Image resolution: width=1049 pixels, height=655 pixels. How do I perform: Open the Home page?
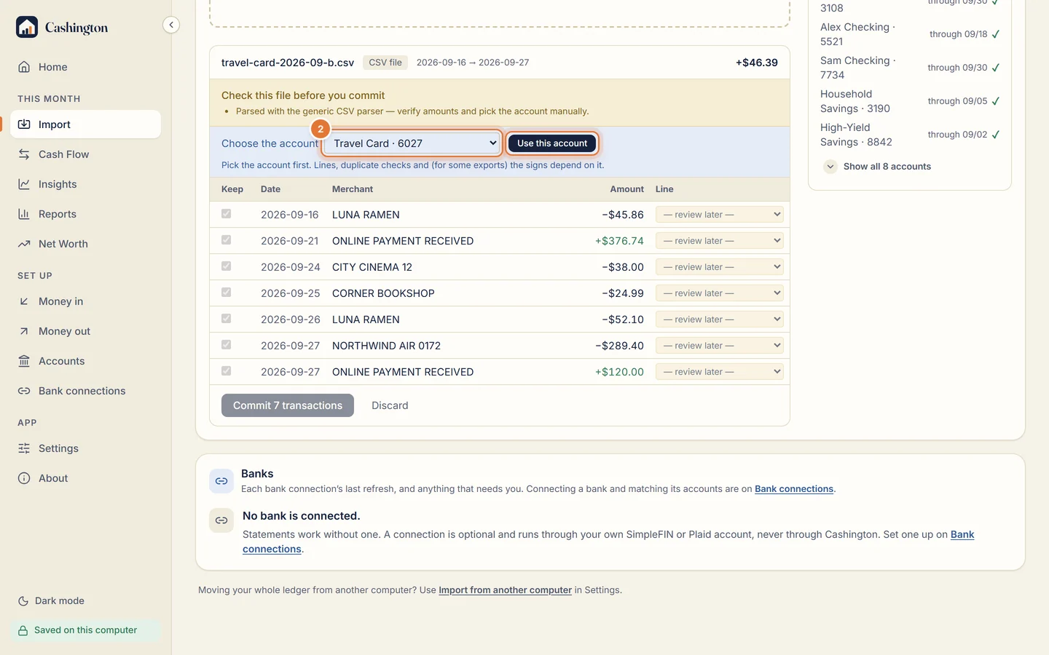click(x=86, y=67)
